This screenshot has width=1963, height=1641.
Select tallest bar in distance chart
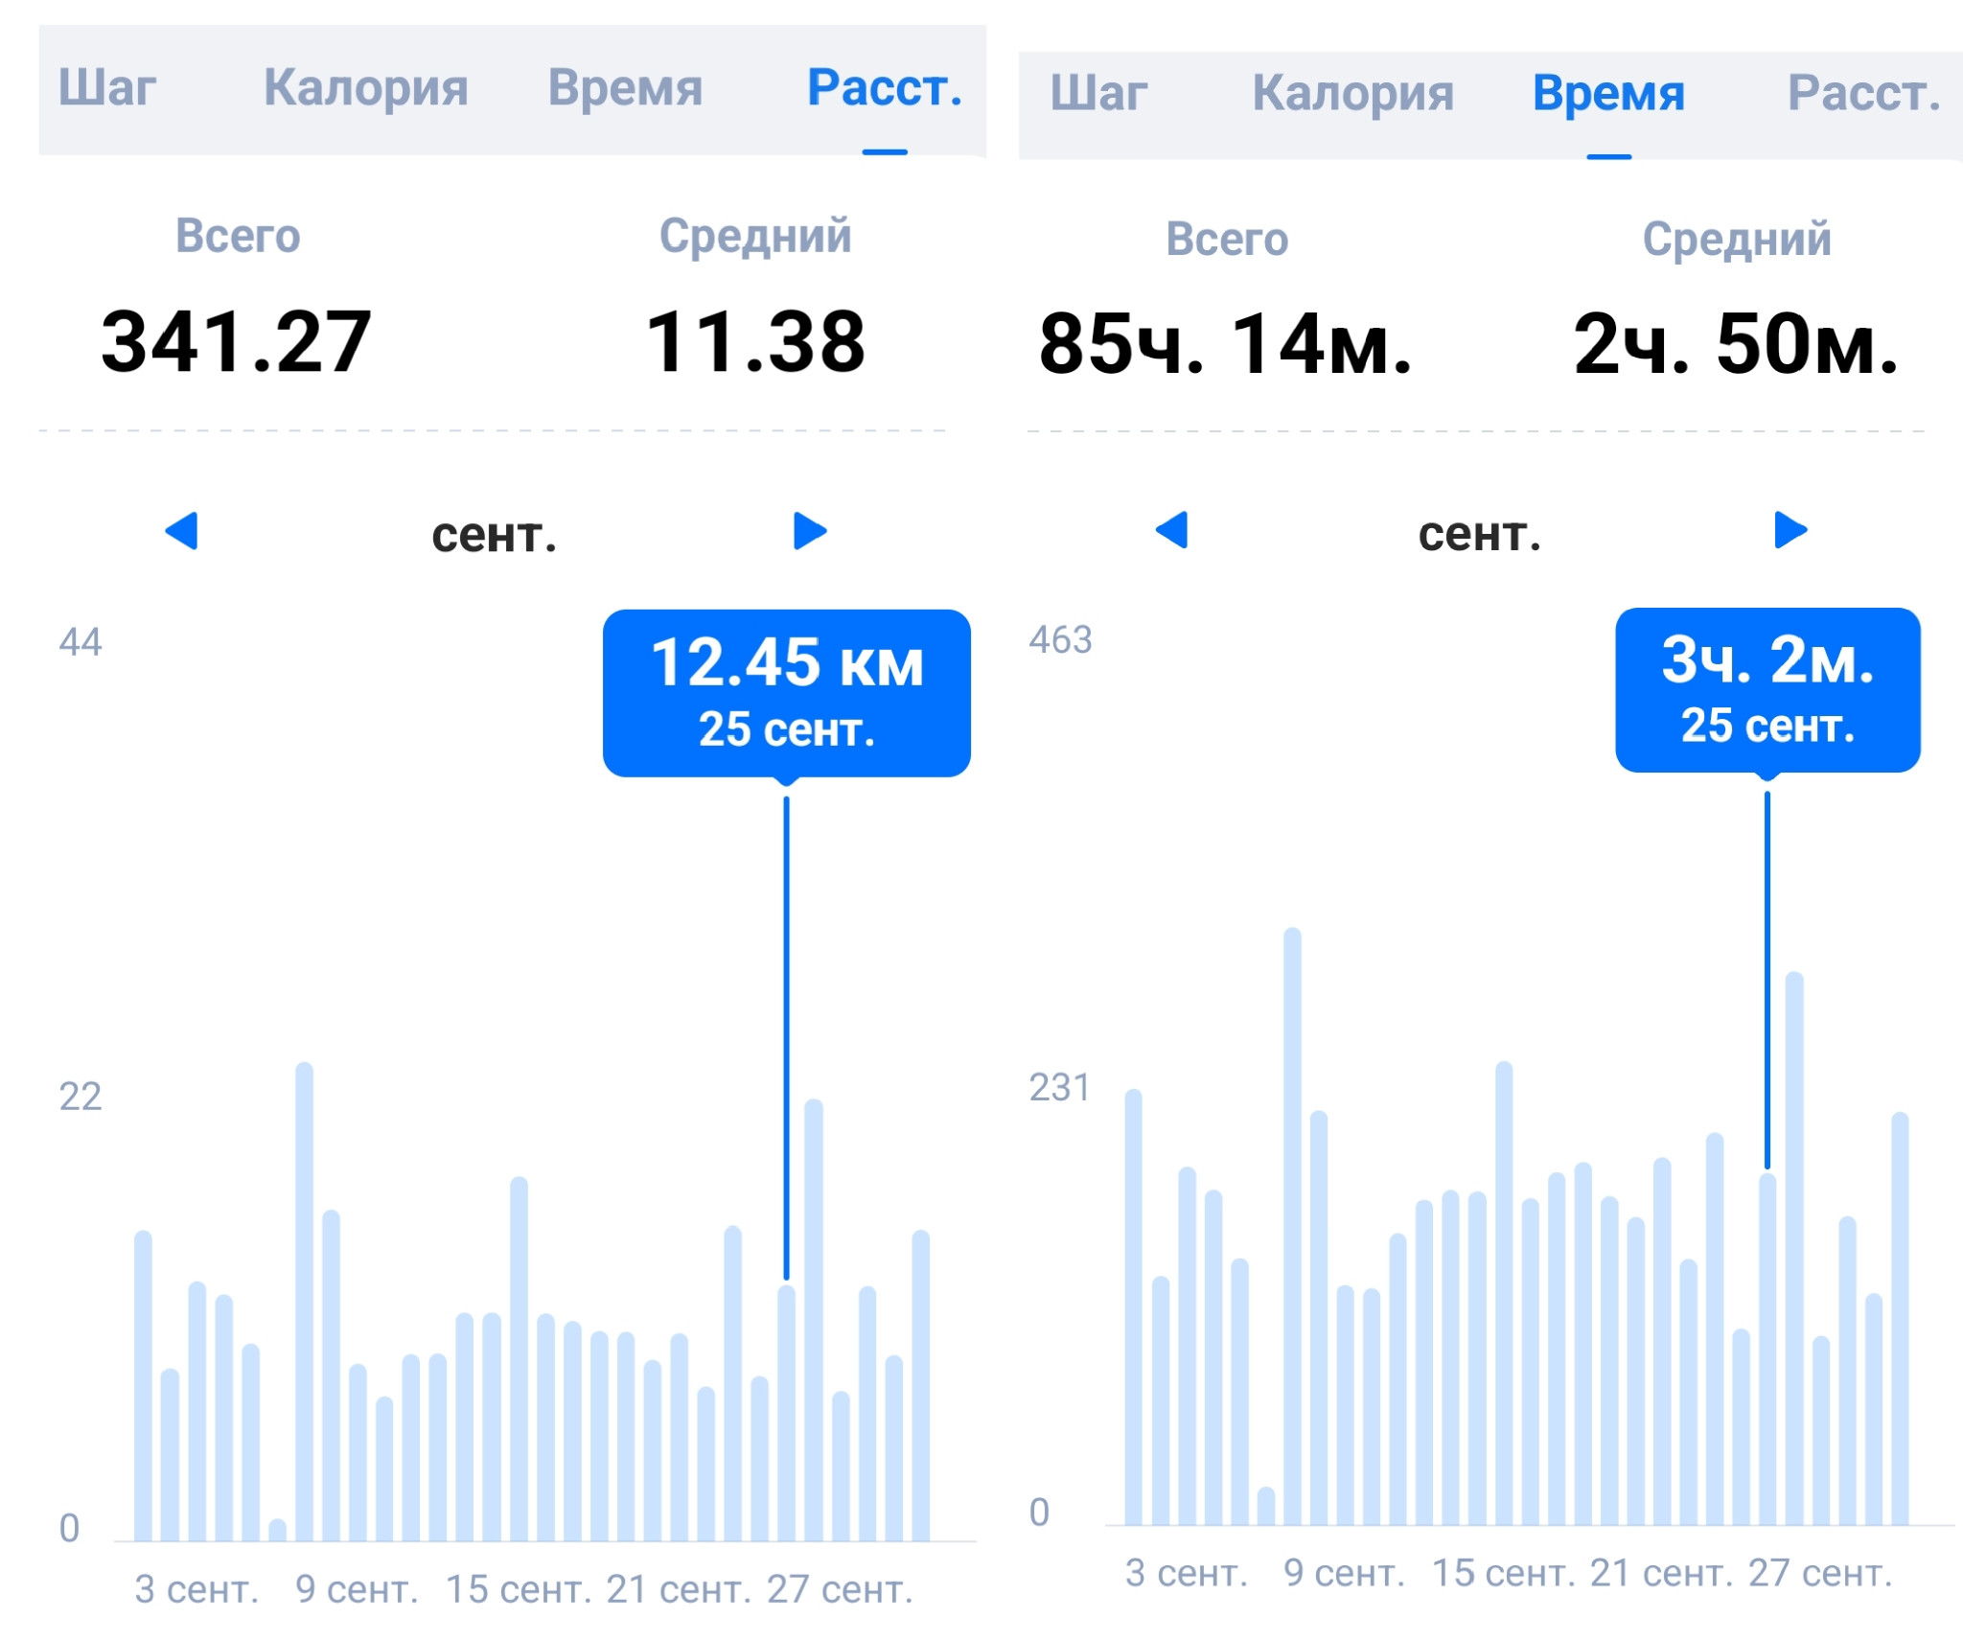click(x=305, y=1301)
